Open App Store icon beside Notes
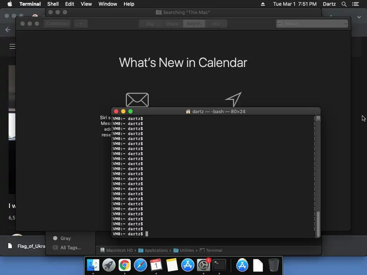 tap(187, 265)
